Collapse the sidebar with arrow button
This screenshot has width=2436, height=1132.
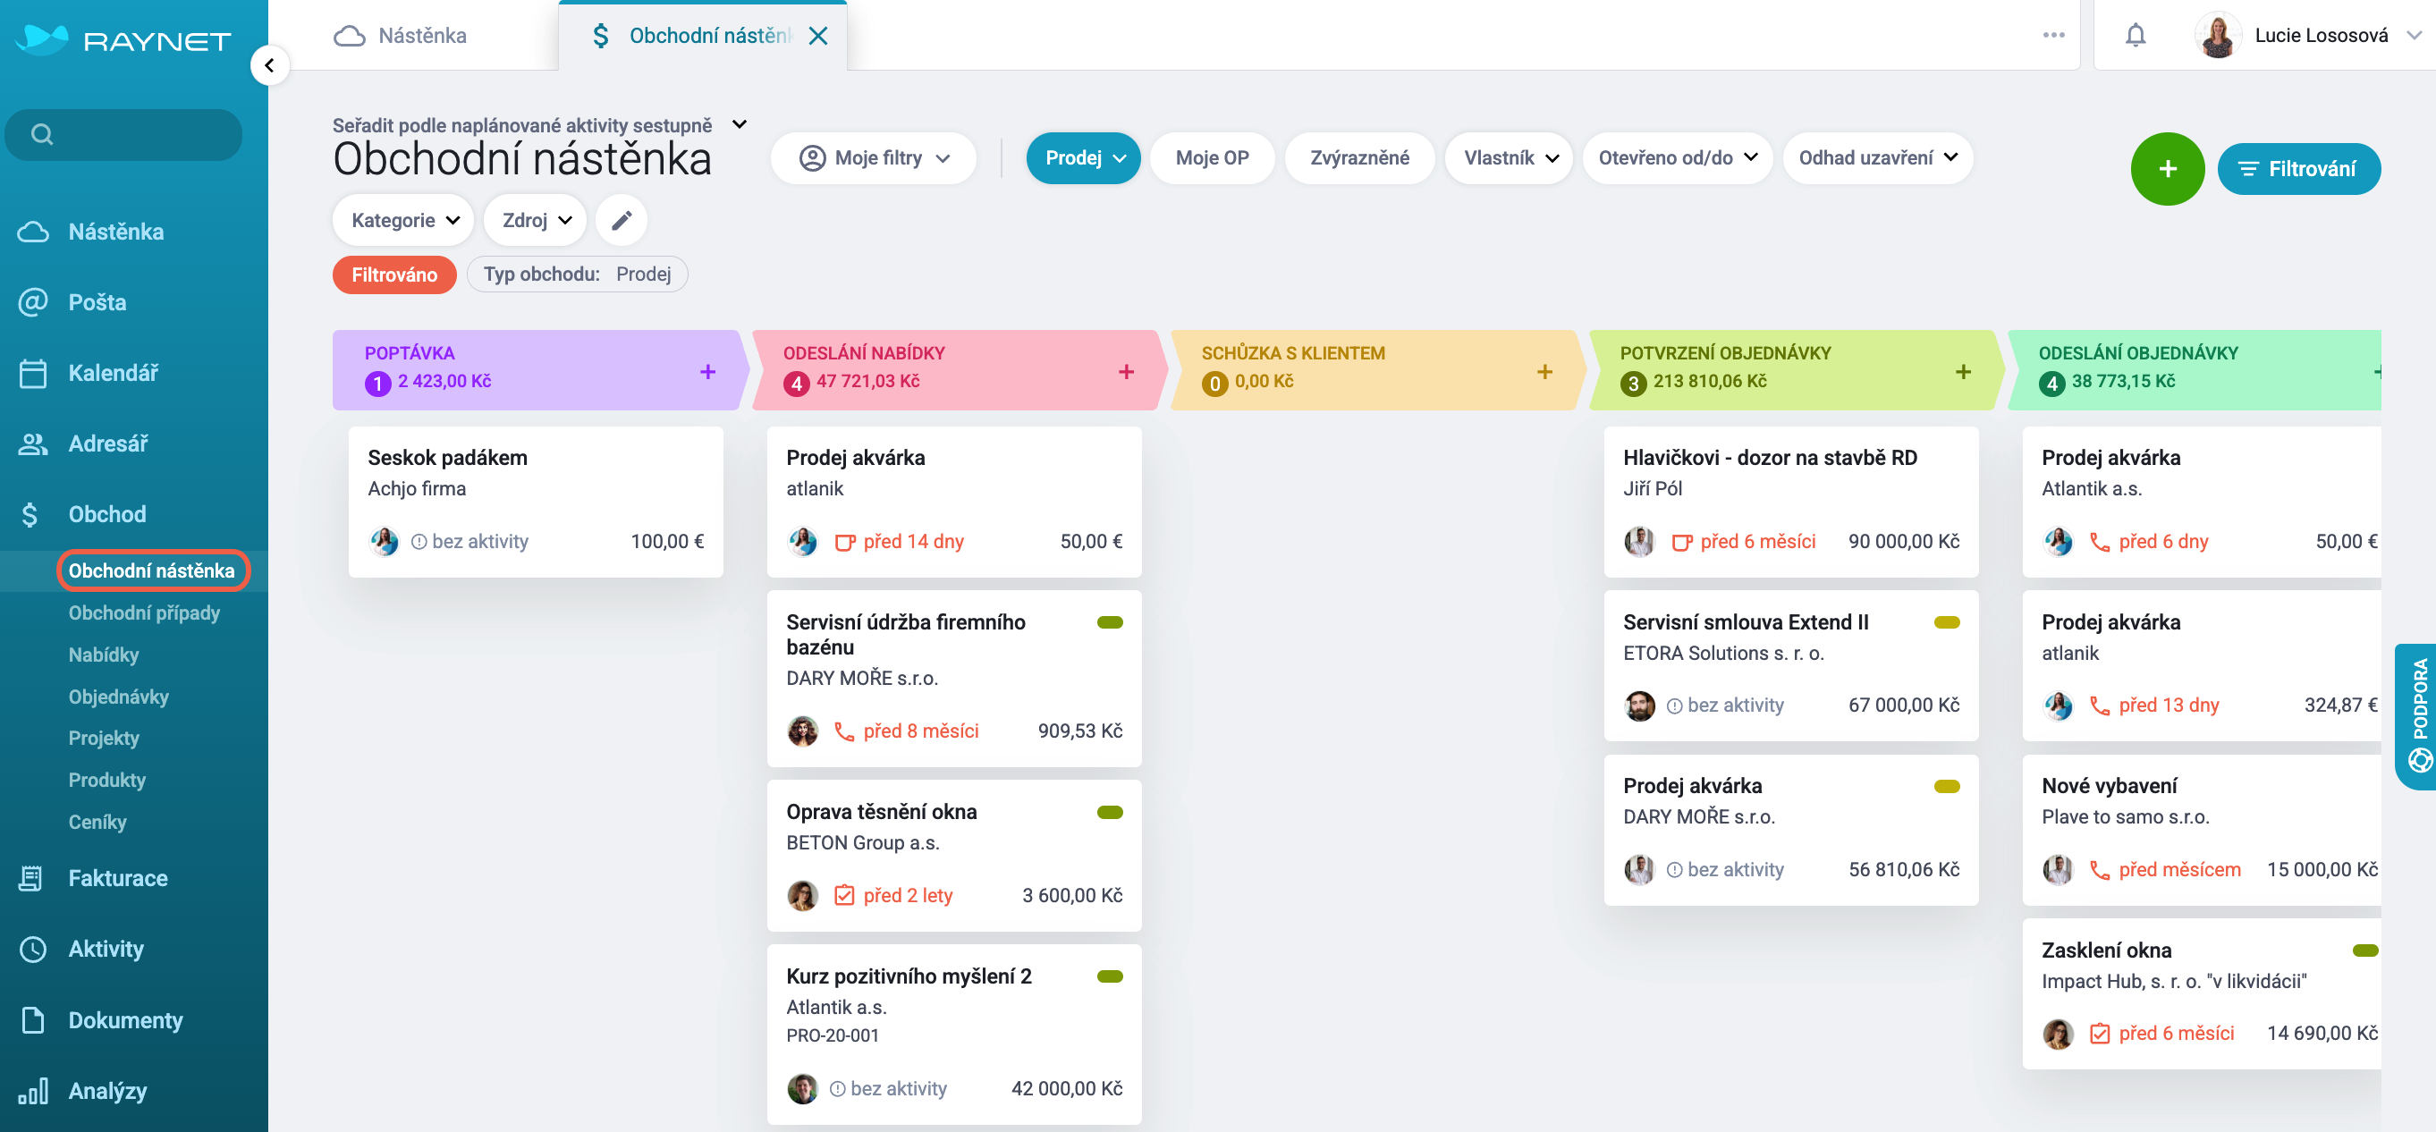(269, 65)
